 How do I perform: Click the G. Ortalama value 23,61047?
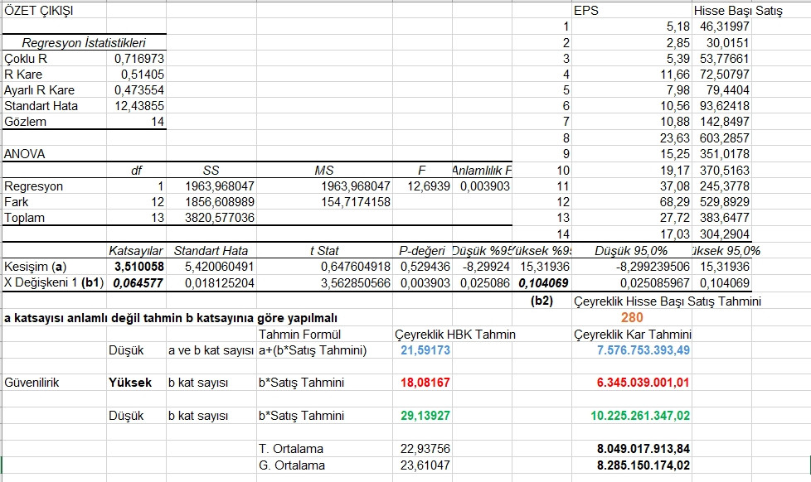click(425, 465)
